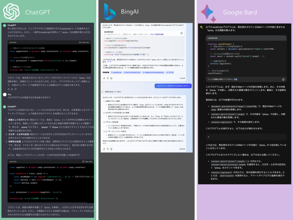The height and width of the screenshot is (220, 293).
Task: Click the 'alert(count)' inline code chip
Action: pos(227,176)
